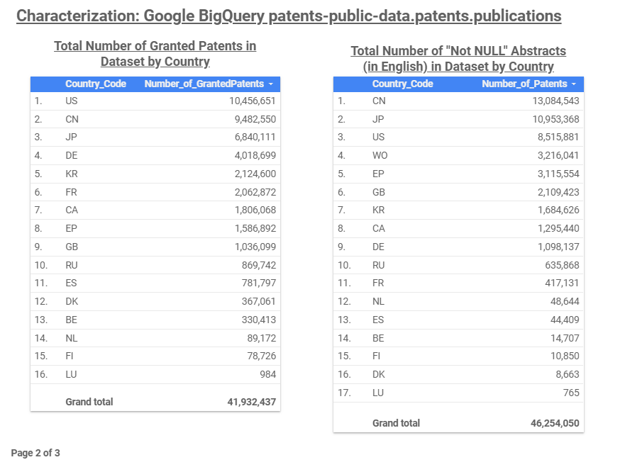Screen dimensions: 625x467
Task: Select the CA granted value 1,806,068
Action: coord(255,210)
